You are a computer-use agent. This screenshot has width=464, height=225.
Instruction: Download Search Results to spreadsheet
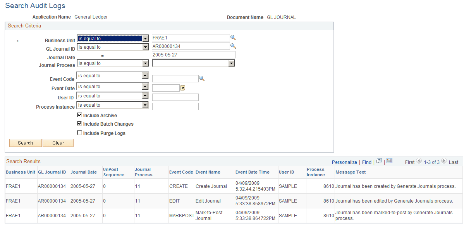(x=389, y=160)
